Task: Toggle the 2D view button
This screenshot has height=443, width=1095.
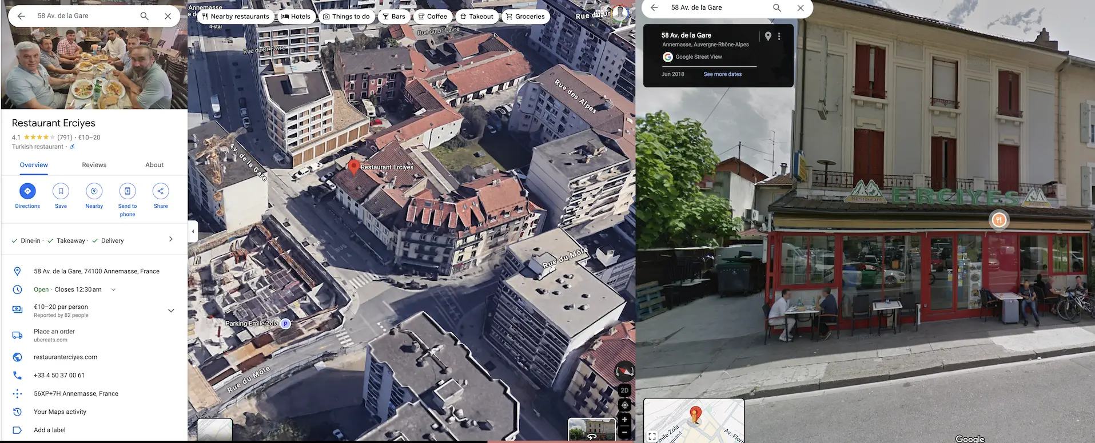Action: pyautogui.click(x=624, y=390)
